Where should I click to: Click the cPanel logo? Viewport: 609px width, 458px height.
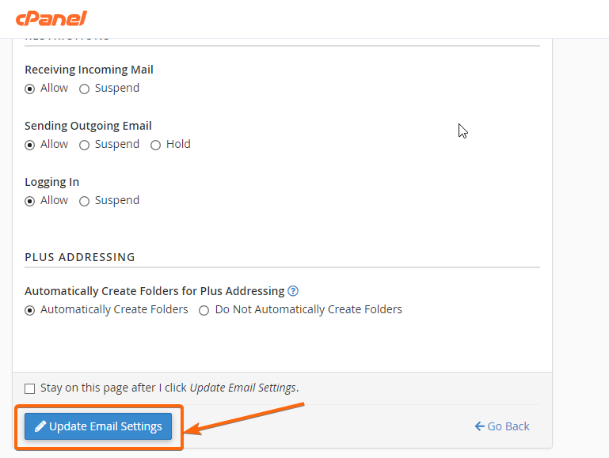point(51,18)
